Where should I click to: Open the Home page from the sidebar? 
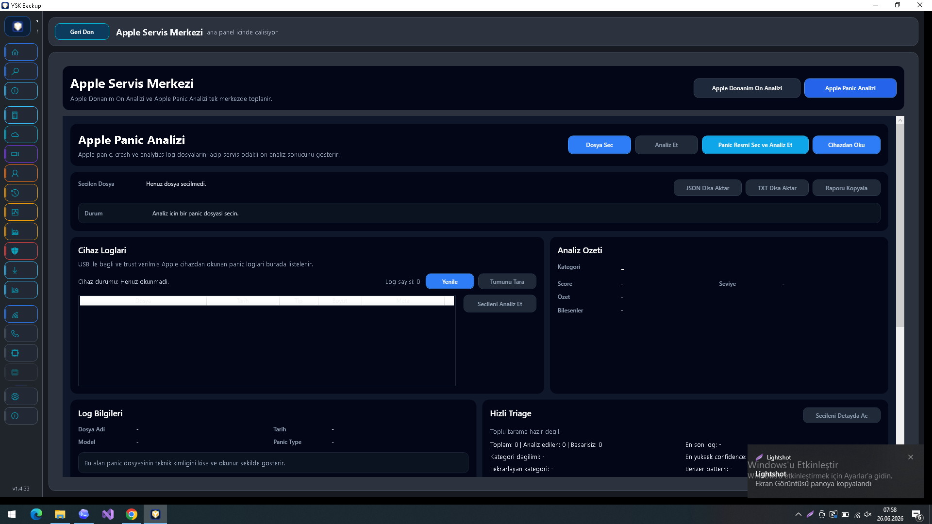[21, 52]
